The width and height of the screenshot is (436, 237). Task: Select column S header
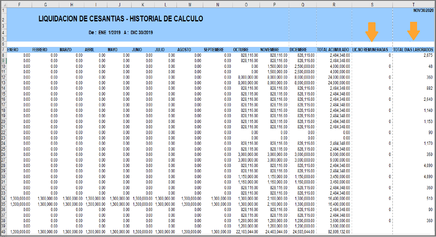372,5
